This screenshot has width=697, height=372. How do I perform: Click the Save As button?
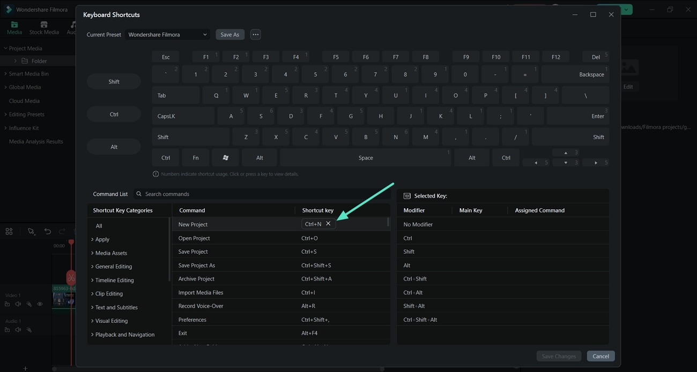tap(229, 34)
